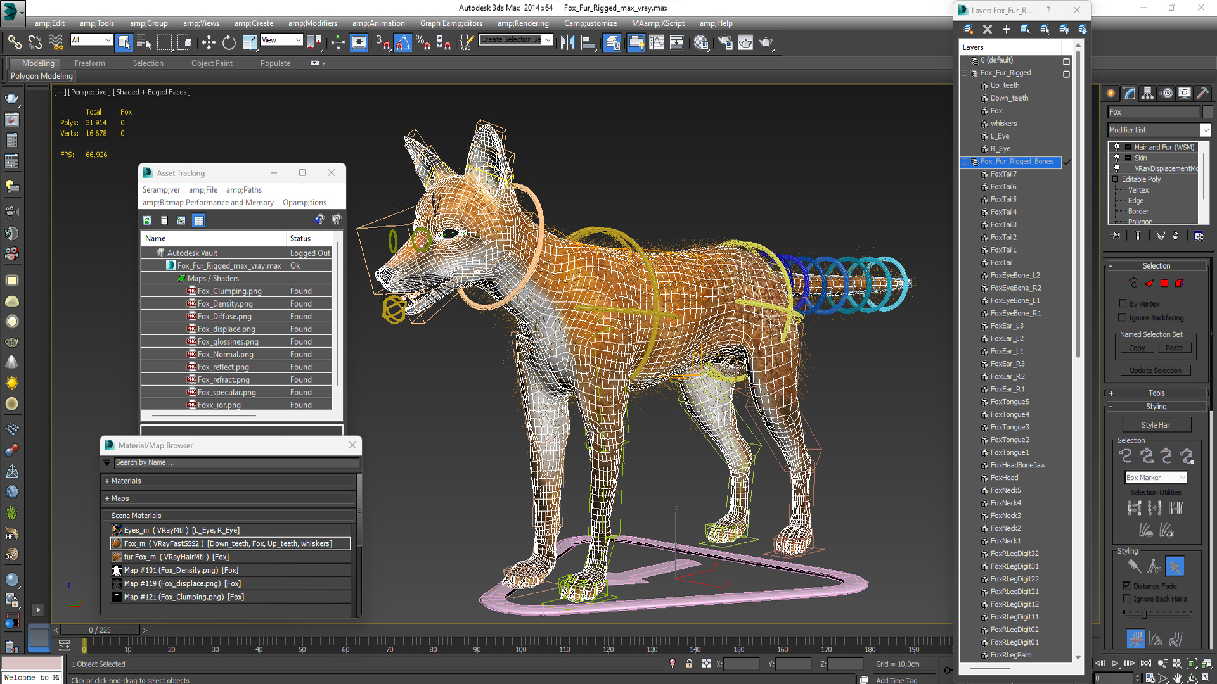Refresh the Asset Tracking list

[147, 220]
